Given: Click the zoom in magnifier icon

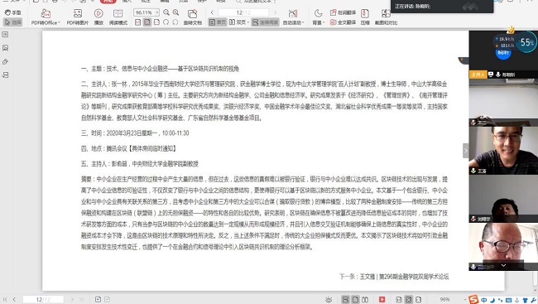Looking at the screenshot, I should pyautogui.click(x=175, y=12).
